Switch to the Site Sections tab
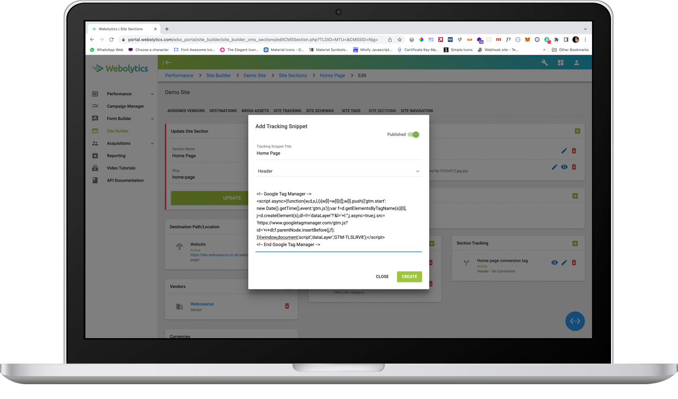678x399 pixels. pos(382,110)
